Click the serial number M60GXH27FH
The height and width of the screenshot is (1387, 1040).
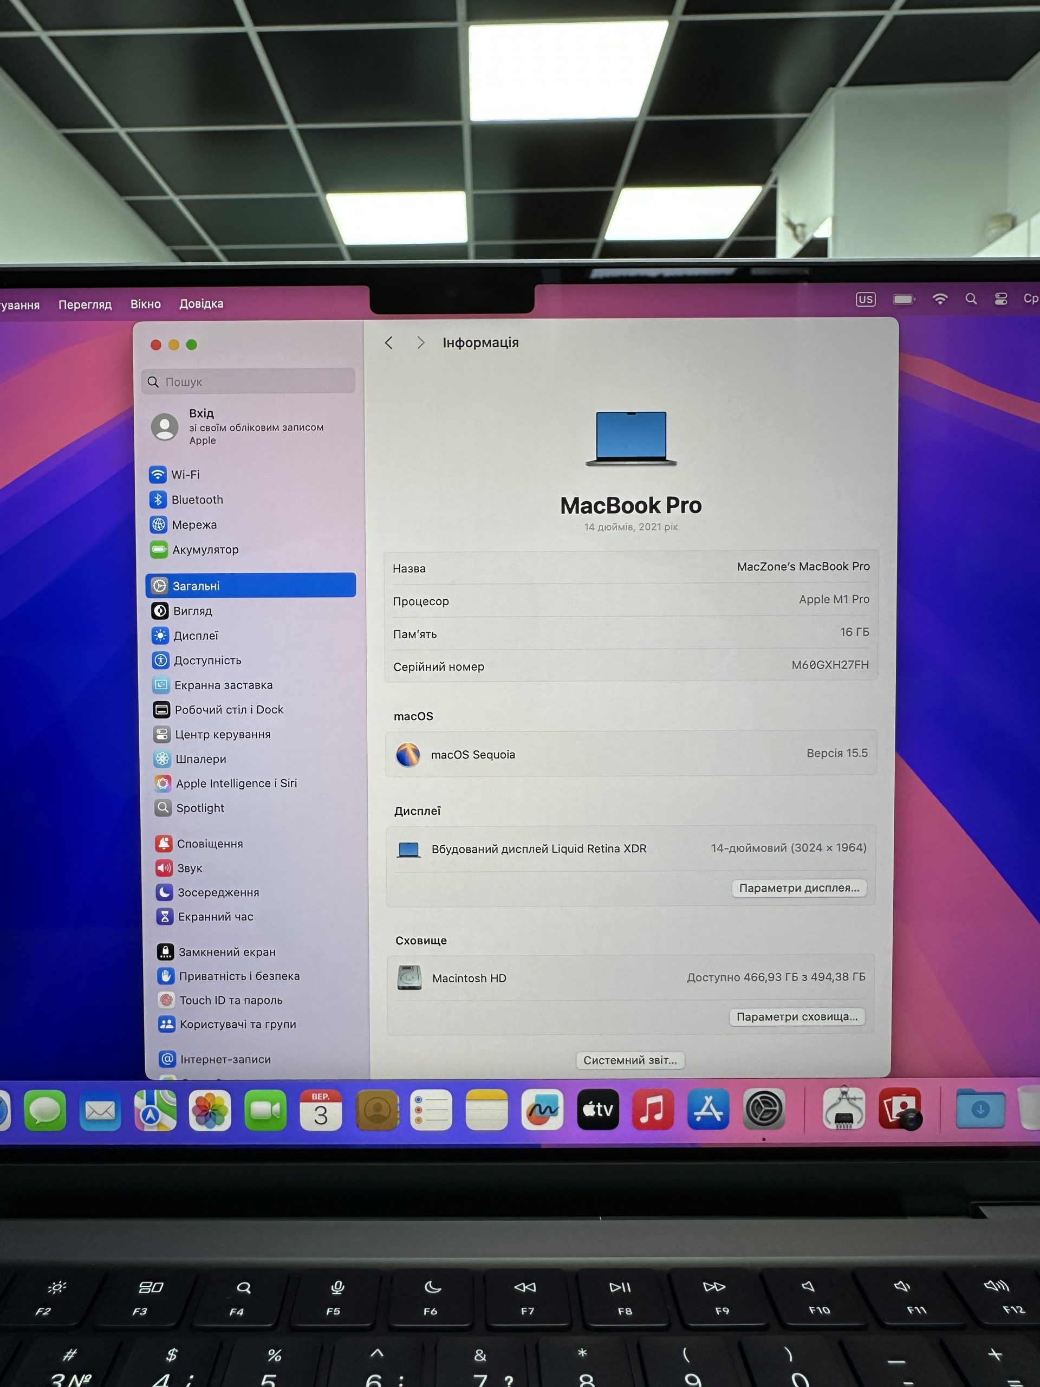click(830, 665)
